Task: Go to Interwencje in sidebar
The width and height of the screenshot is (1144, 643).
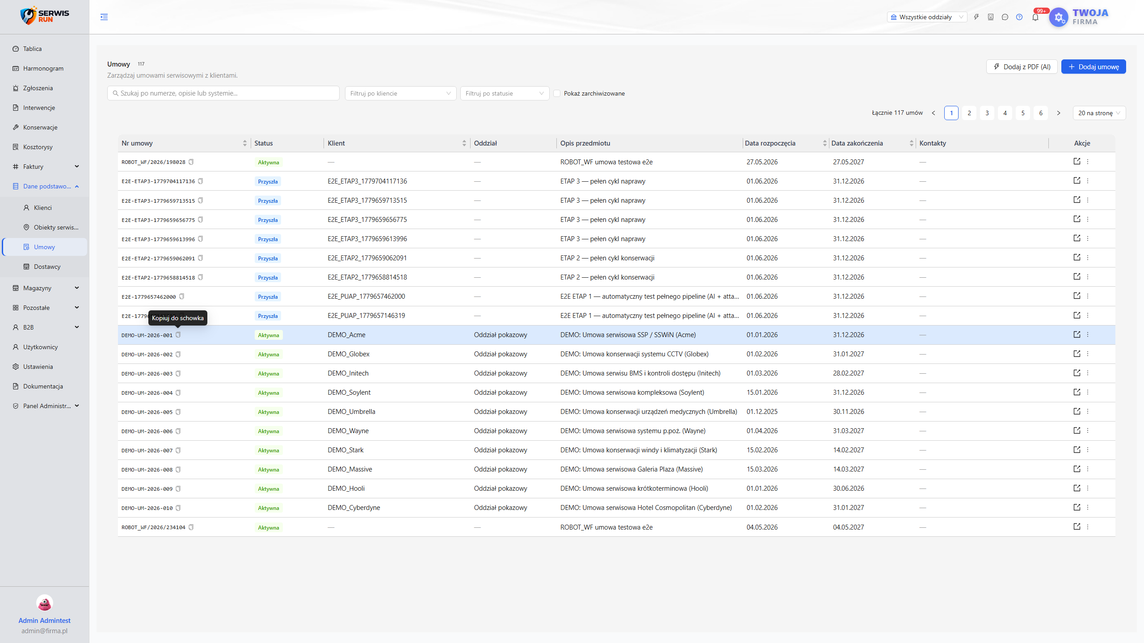Action: (x=45, y=108)
